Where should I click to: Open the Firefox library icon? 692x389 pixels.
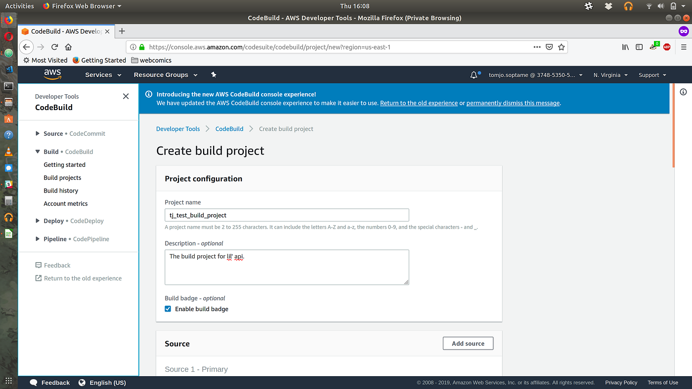click(625, 46)
